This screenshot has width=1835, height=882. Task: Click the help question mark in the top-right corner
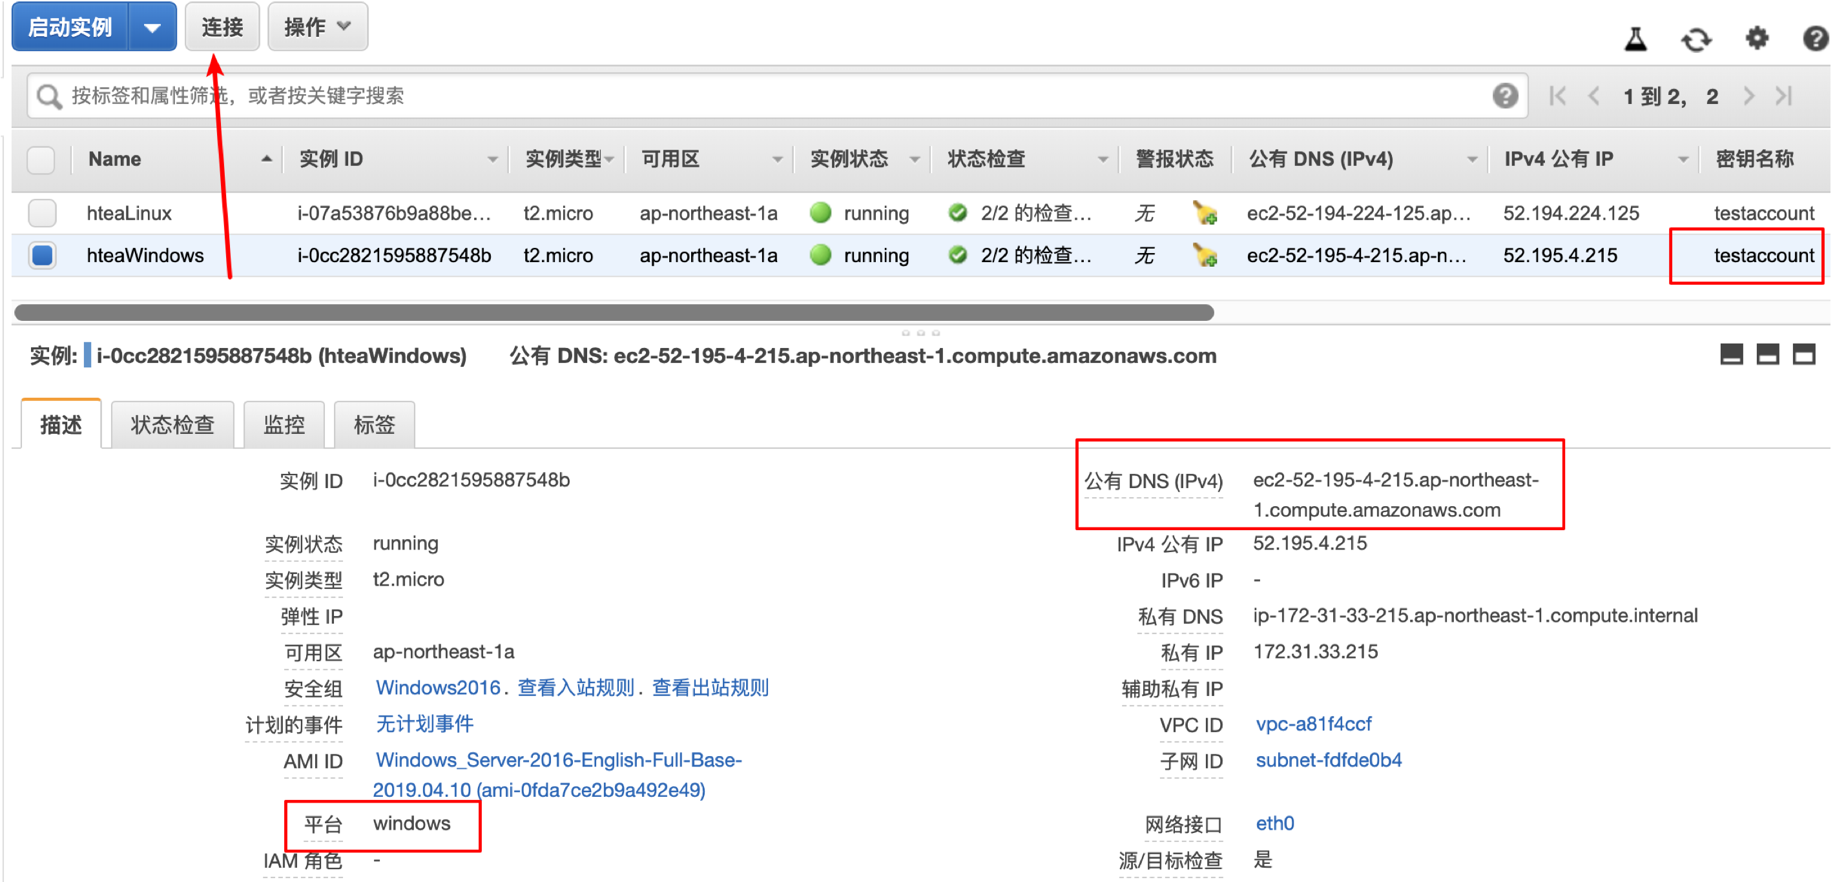1815,37
